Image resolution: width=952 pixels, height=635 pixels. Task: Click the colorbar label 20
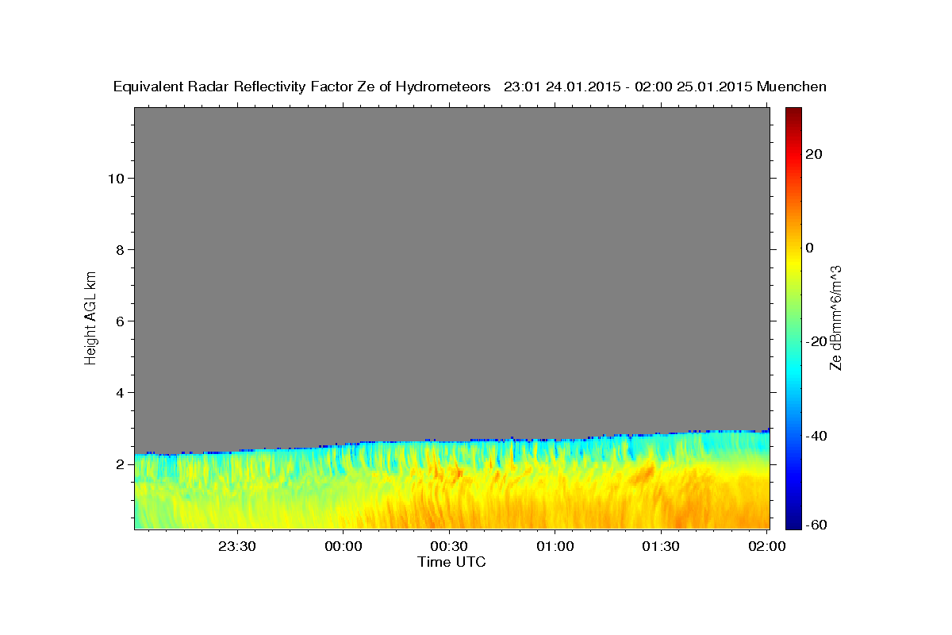click(812, 154)
